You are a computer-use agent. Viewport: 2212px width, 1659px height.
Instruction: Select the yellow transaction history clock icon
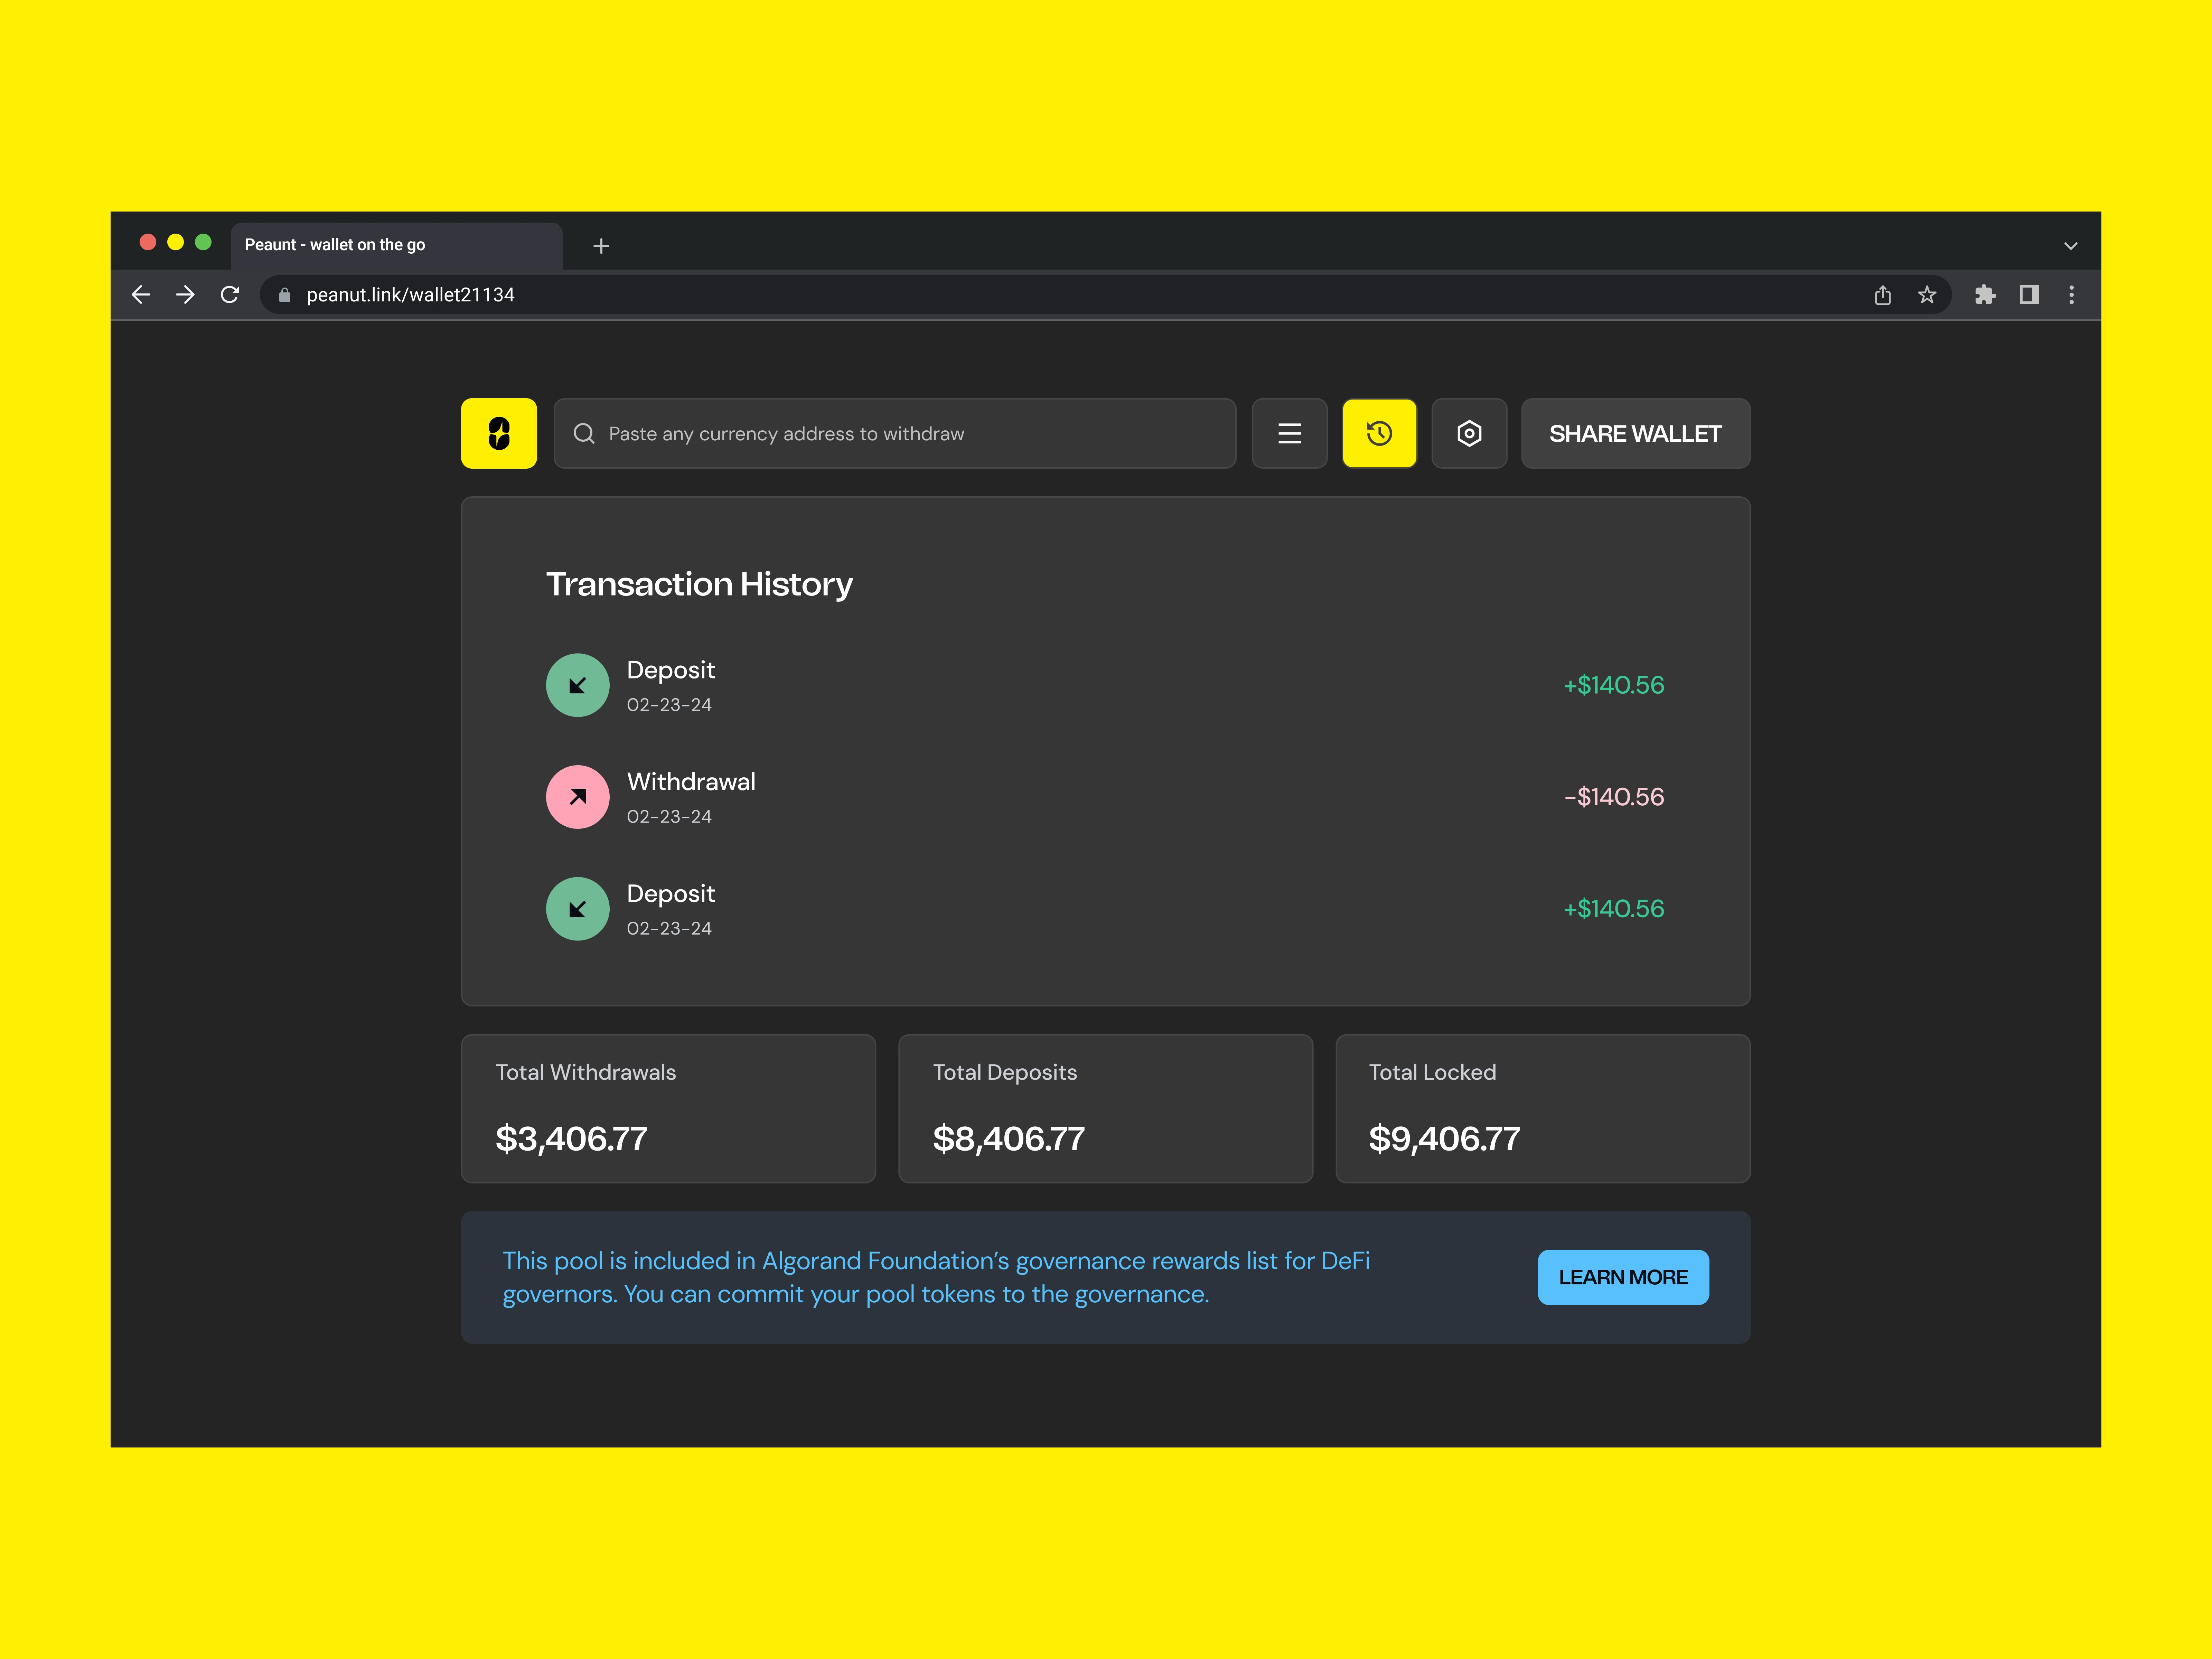pos(1379,433)
